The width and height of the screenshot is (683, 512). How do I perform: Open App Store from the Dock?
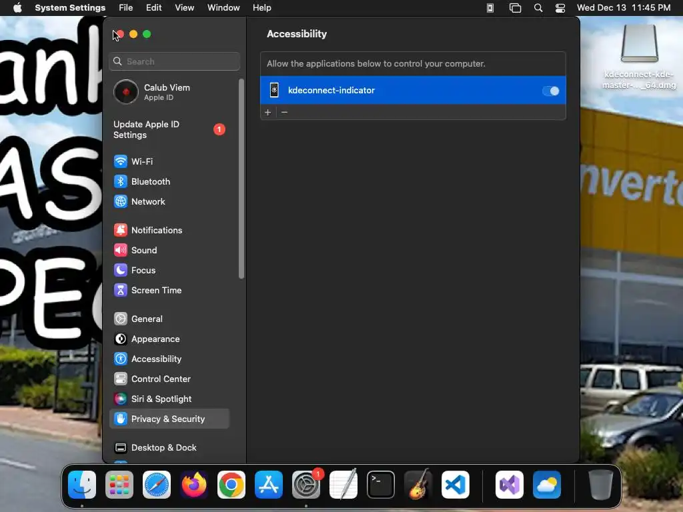tap(269, 485)
